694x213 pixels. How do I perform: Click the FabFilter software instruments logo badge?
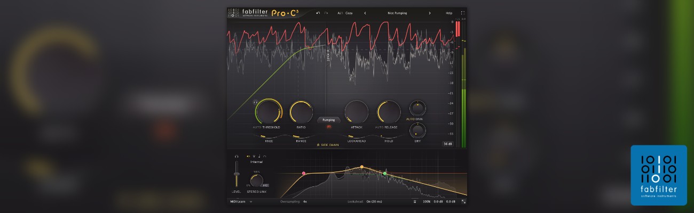659,175
